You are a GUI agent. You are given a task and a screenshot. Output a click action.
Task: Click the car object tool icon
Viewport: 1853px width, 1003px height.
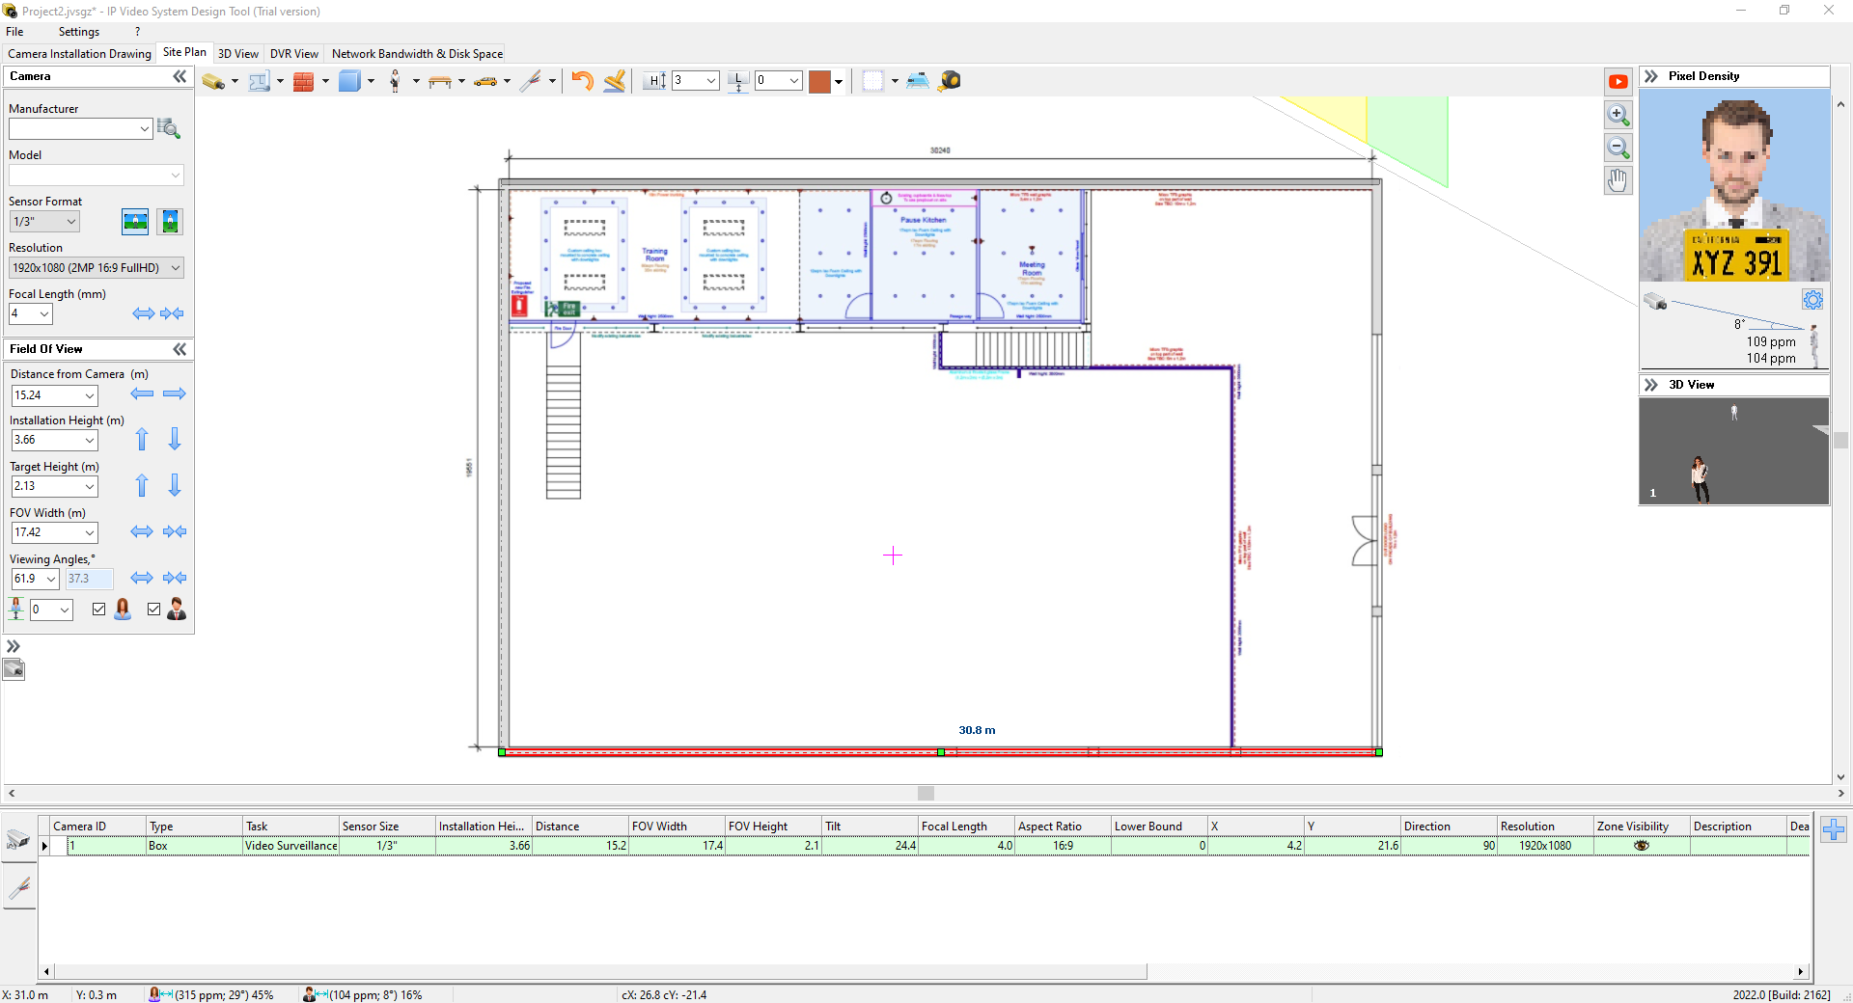485,81
